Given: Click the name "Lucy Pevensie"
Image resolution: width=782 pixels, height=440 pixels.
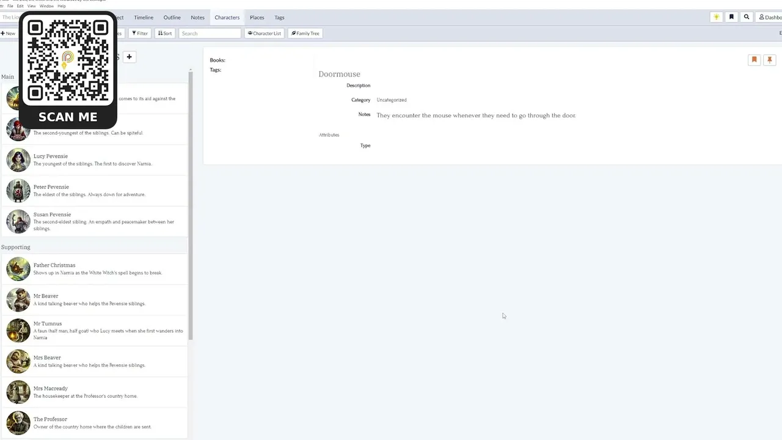Looking at the screenshot, I should (51, 156).
